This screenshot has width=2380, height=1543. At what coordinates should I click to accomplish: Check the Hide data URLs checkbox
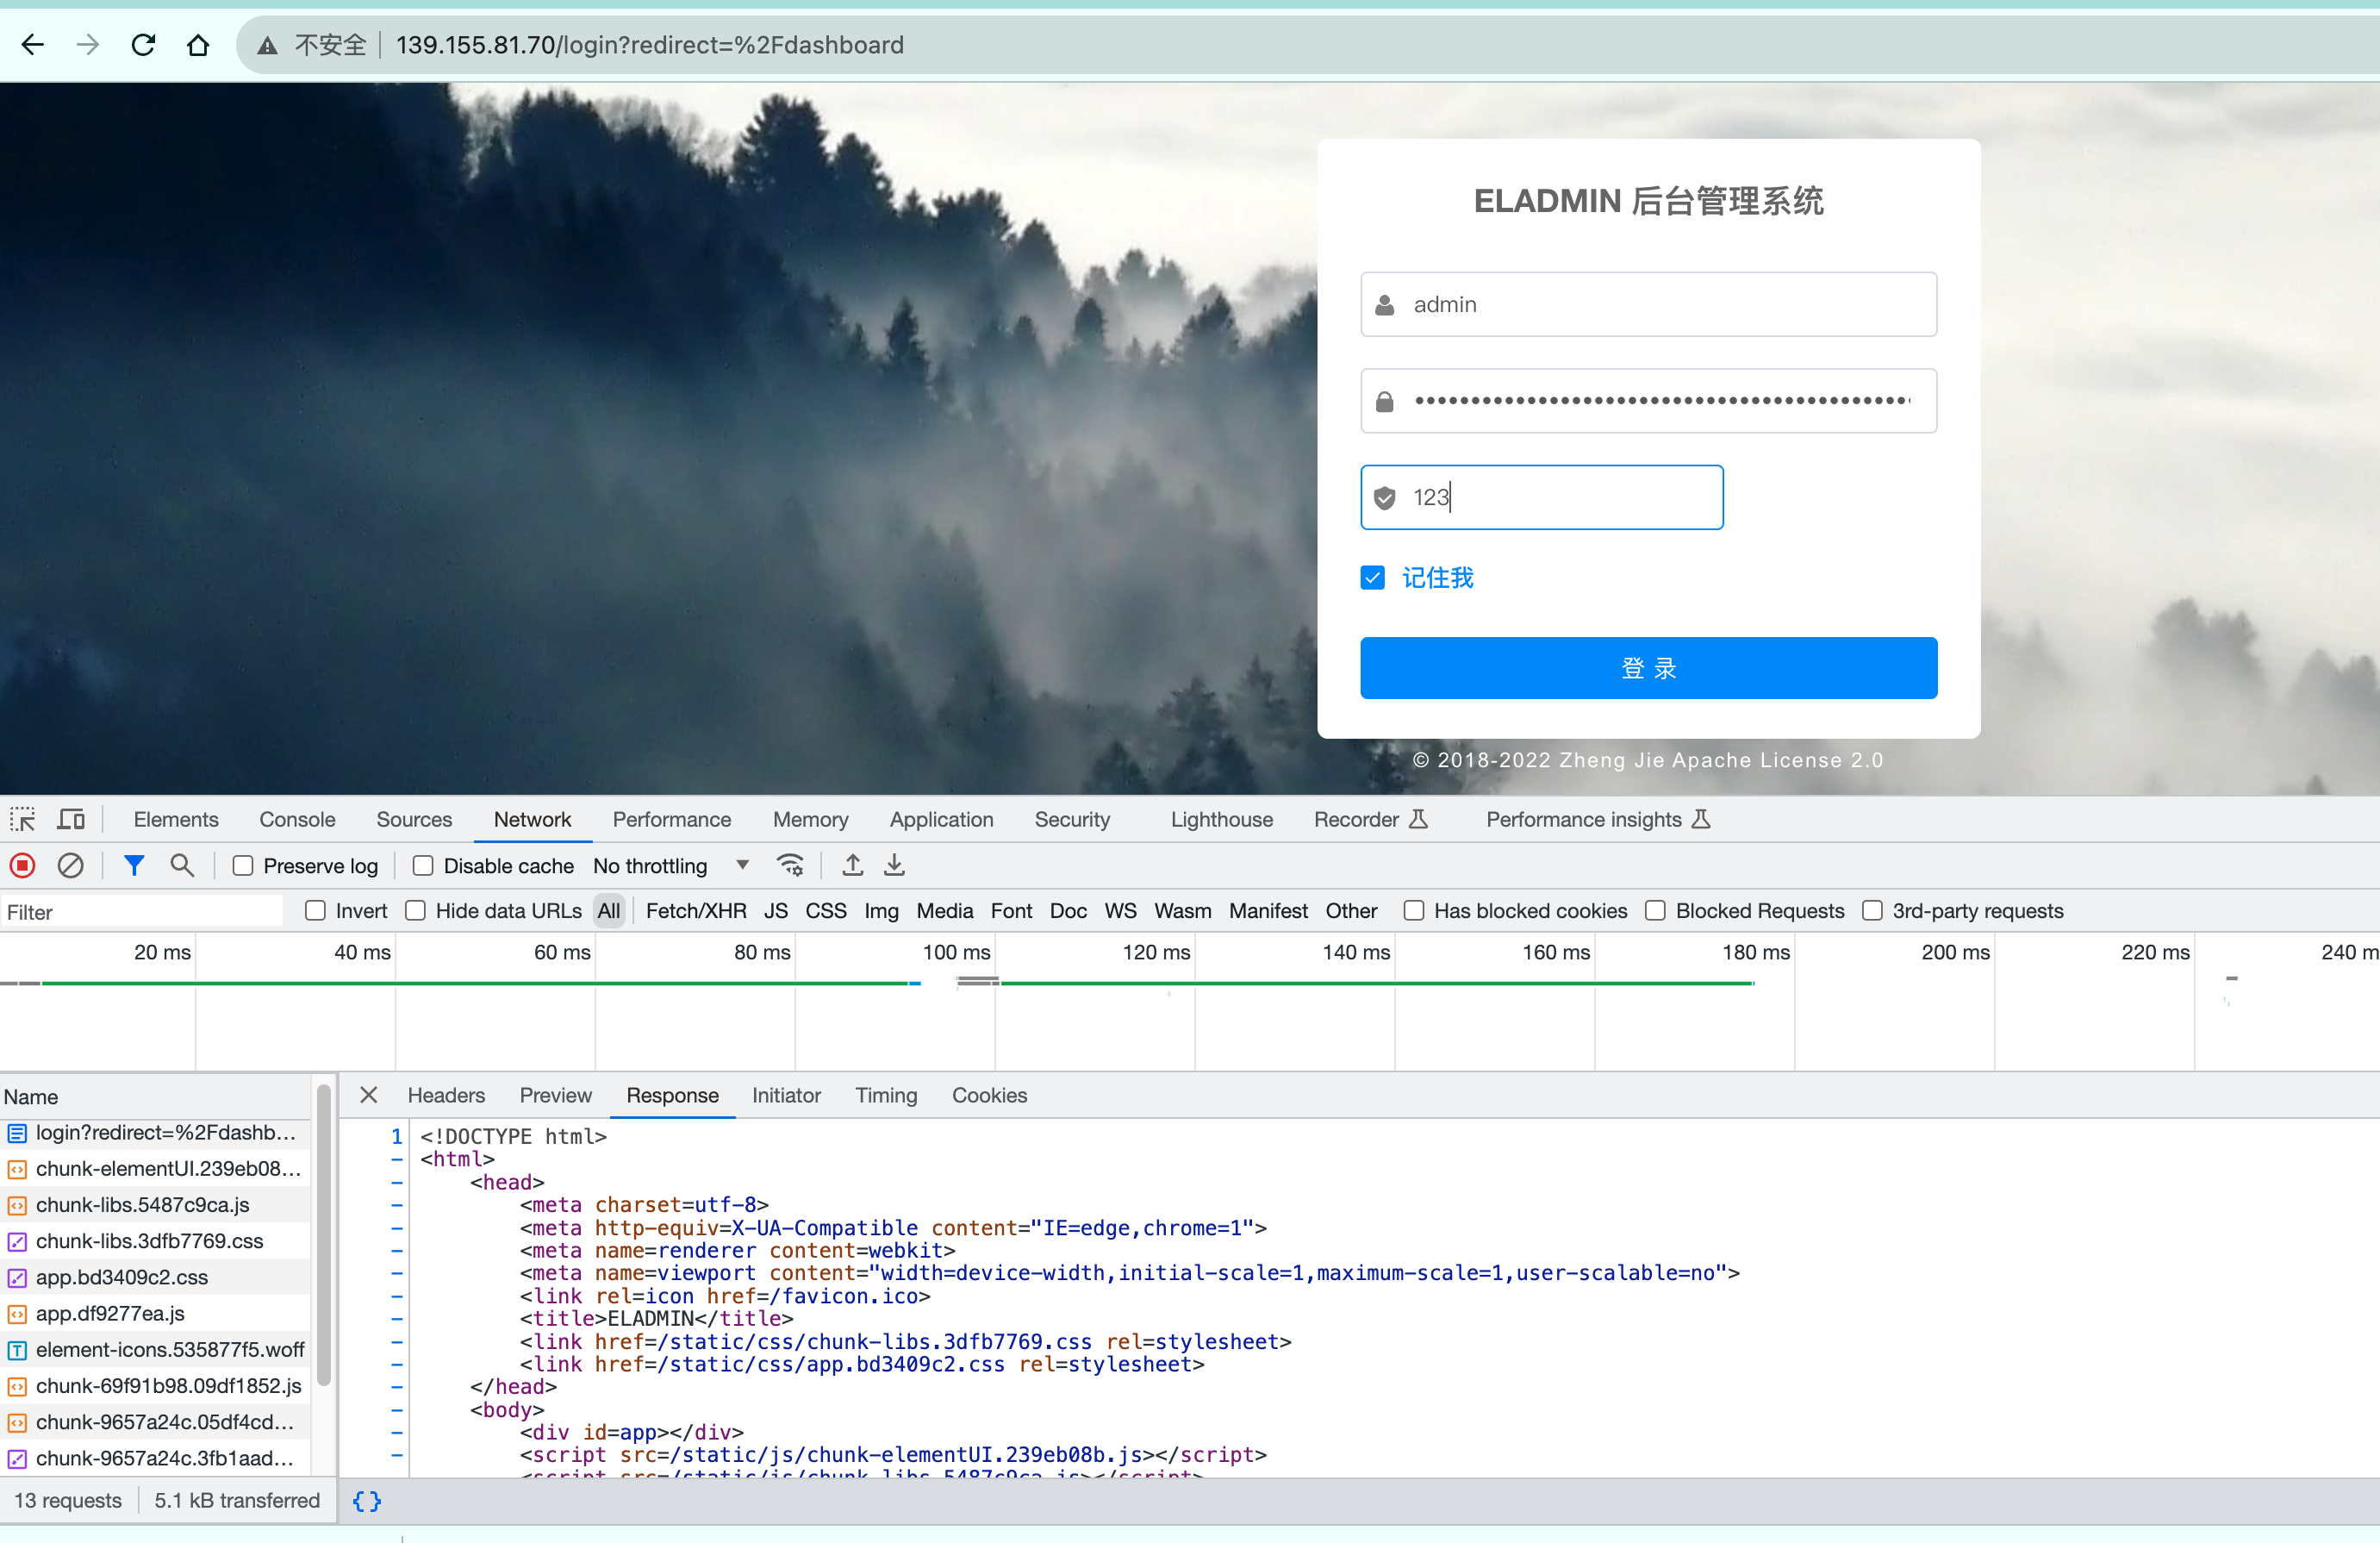tap(415, 910)
